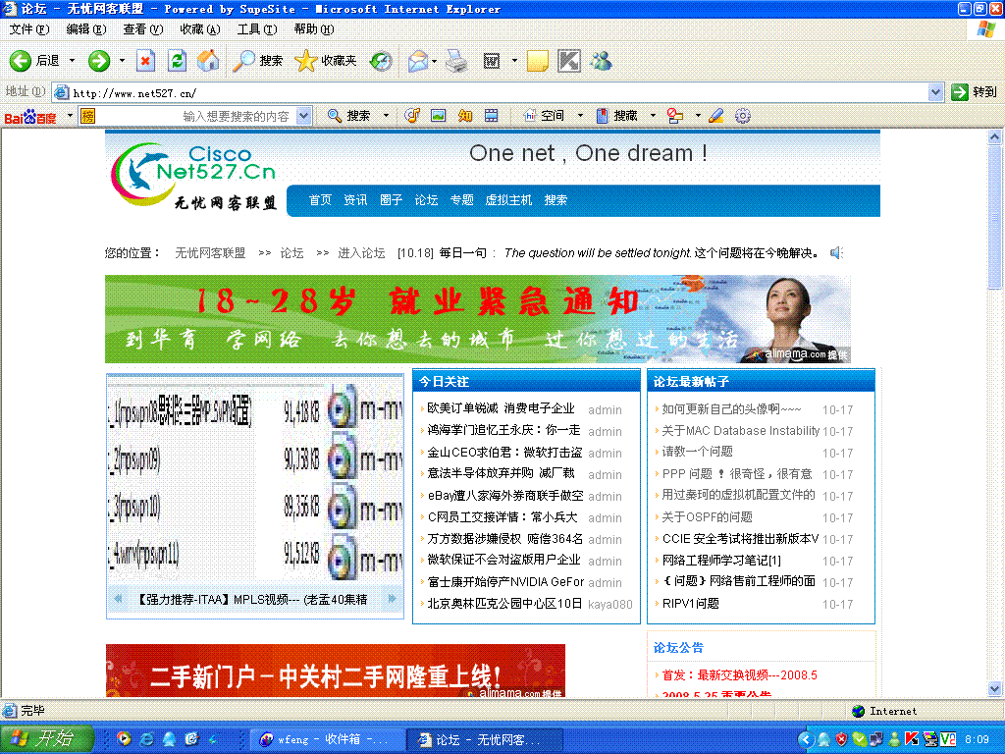1005x754 pixels.
Task: Click the yellow note toolbar icon
Action: tap(537, 61)
